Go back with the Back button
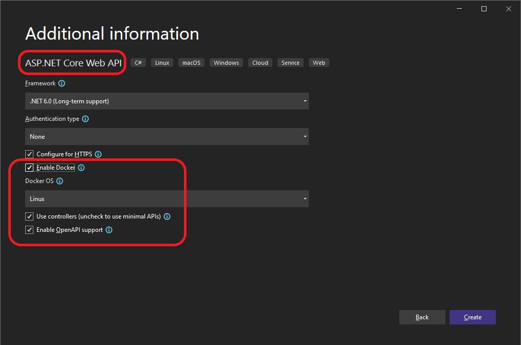Screen dimensions: 521x345 click(x=422, y=317)
